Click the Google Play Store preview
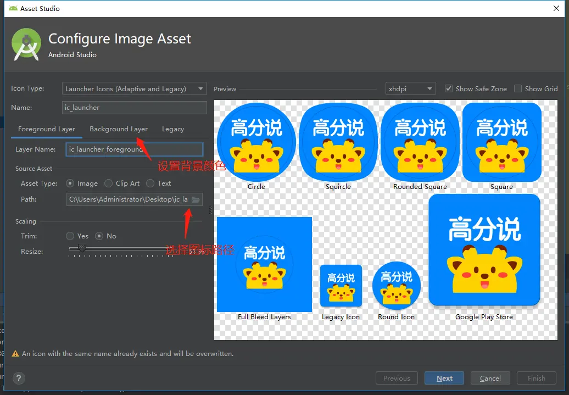This screenshot has width=569, height=395. tap(484, 251)
